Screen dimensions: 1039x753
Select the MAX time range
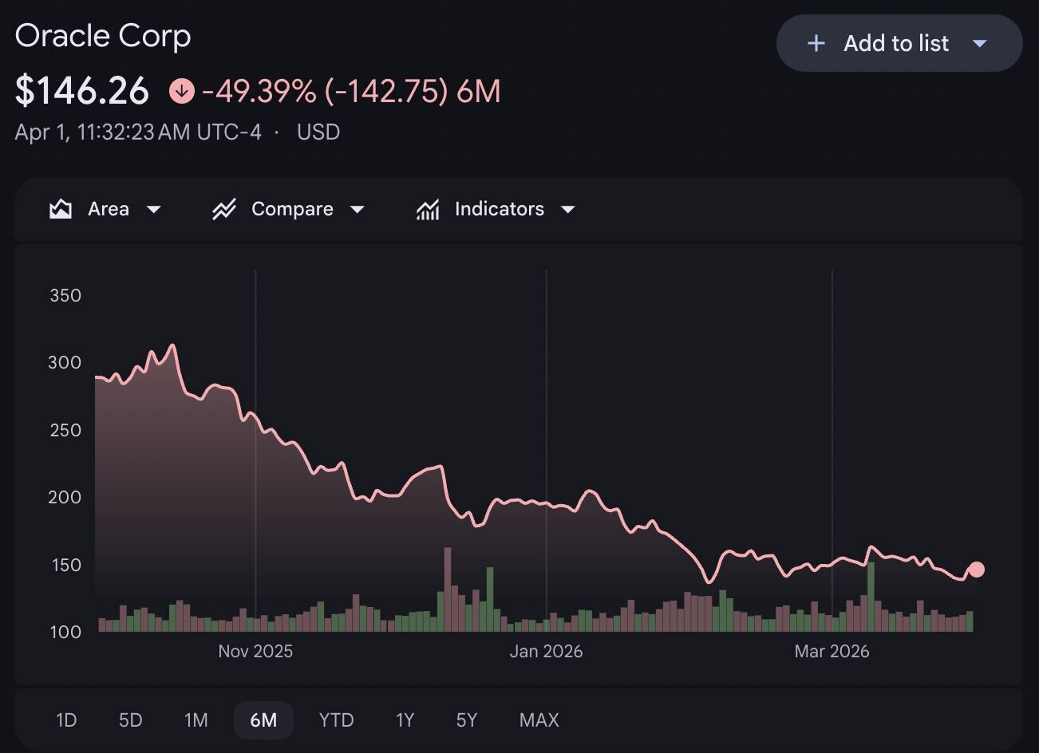coord(539,720)
